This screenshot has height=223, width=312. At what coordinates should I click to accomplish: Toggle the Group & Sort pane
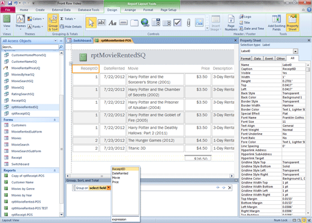pos(53,23)
